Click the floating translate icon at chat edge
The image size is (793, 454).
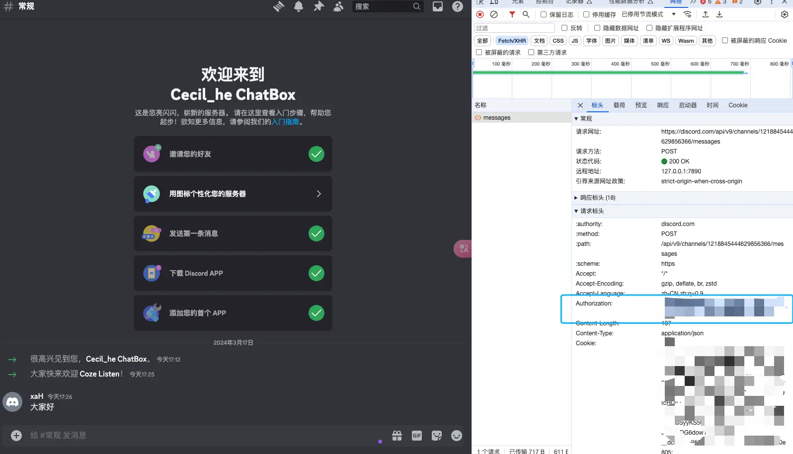tap(463, 248)
